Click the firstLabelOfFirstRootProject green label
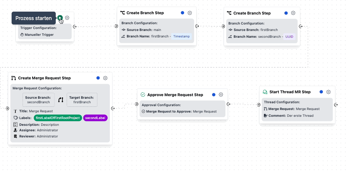Image resolution: width=346 pixels, height=171 pixels. pos(58,118)
